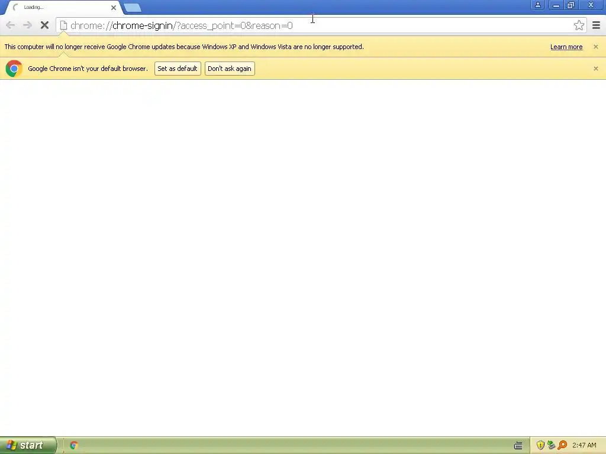The width and height of the screenshot is (606, 454).
Task: Open the Chrome profile avatar button
Action: point(537,5)
